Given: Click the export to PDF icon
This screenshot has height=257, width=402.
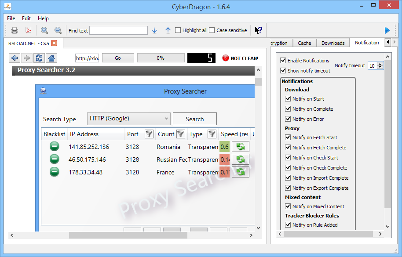Looking at the screenshot, I should pos(28,30).
